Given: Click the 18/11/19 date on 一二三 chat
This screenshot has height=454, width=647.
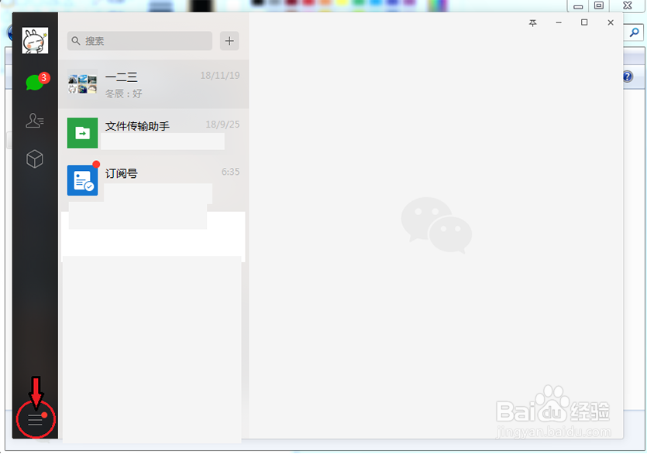Looking at the screenshot, I should coord(220,75).
